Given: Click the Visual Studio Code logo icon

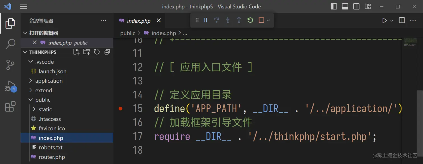Looking at the screenshot, I should point(8,6).
